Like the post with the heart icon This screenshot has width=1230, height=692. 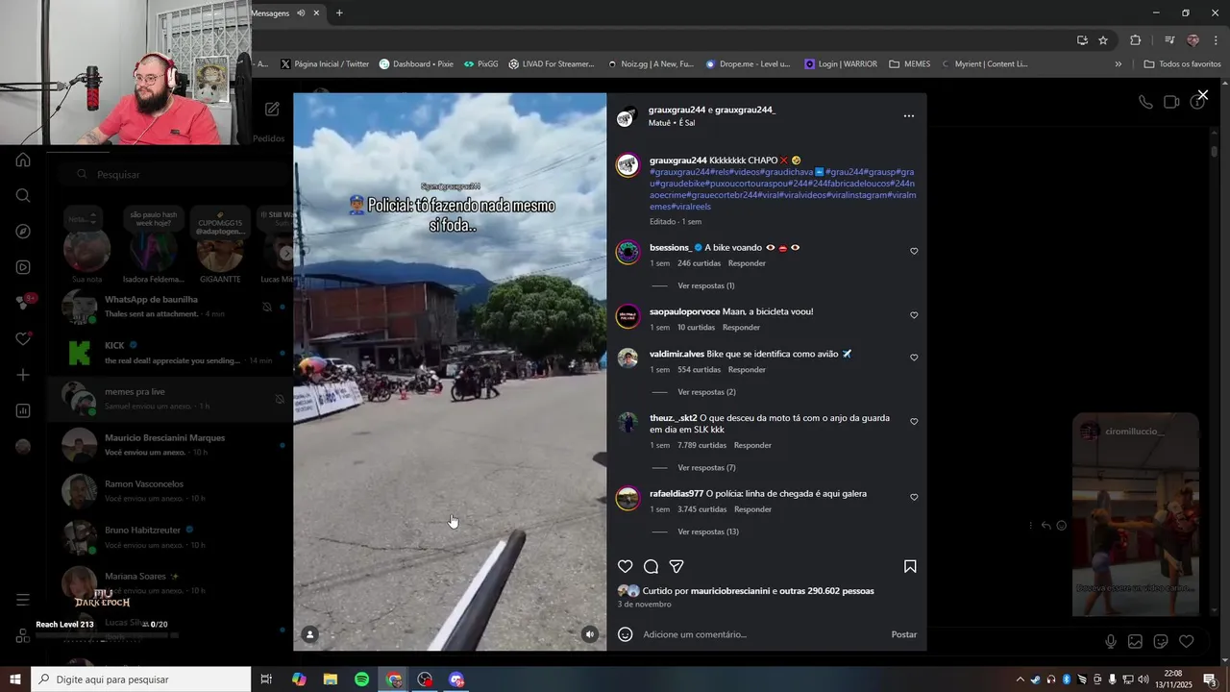(x=626, y=567)
